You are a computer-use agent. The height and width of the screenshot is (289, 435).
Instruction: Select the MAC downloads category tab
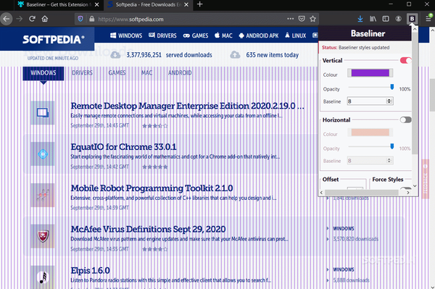pyautogui.click(x=146, y=73)
